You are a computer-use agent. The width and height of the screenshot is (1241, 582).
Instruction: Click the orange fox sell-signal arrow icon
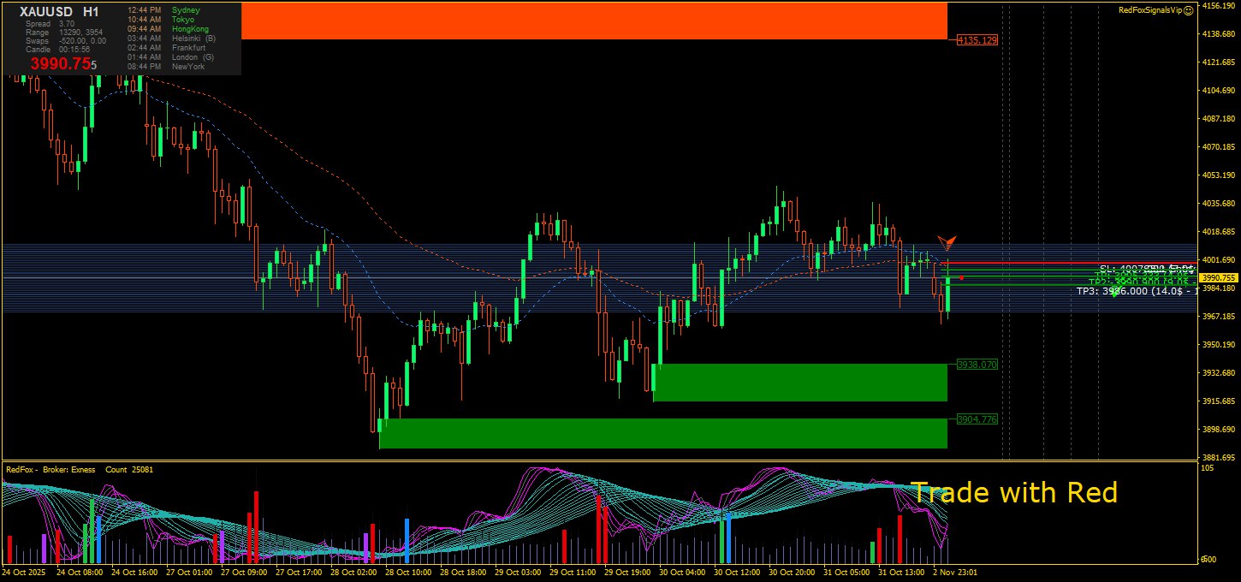946,244
